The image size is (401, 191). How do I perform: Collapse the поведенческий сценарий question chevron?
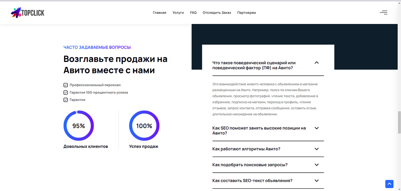coord(317,63)
